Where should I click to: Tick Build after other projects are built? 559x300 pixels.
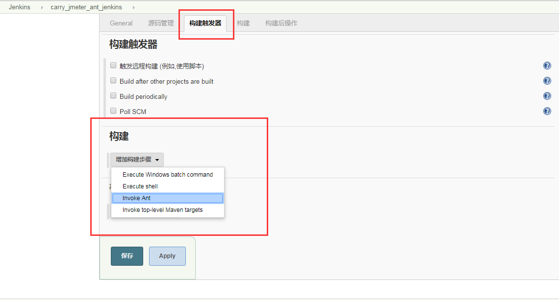point(113,80)
